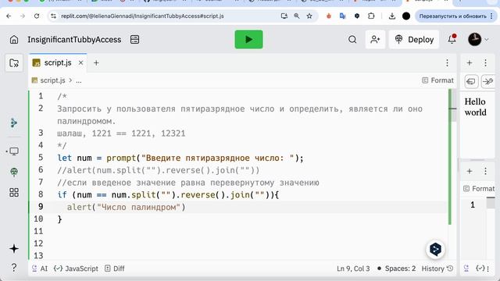Expand the breadcrumb ellipsis

click(79, 80)
